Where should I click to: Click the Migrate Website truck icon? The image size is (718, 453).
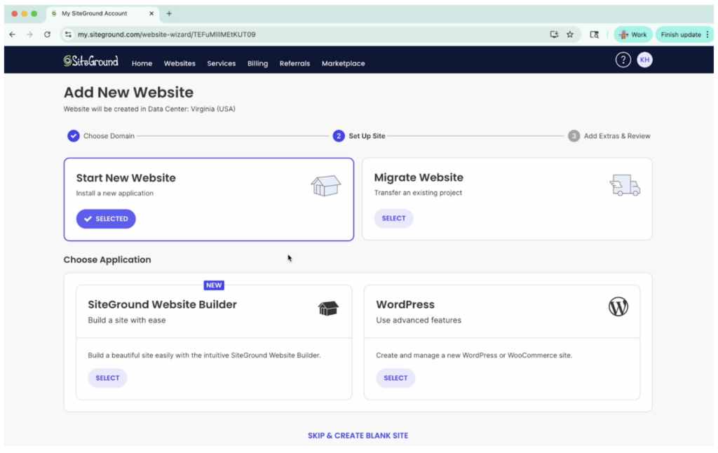[x=625, y=185]
